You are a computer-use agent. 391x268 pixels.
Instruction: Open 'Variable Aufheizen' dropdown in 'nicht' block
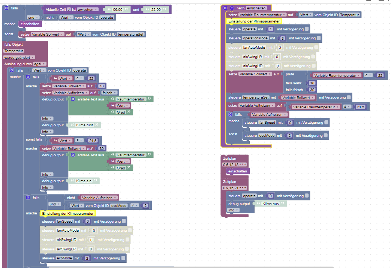99,198
